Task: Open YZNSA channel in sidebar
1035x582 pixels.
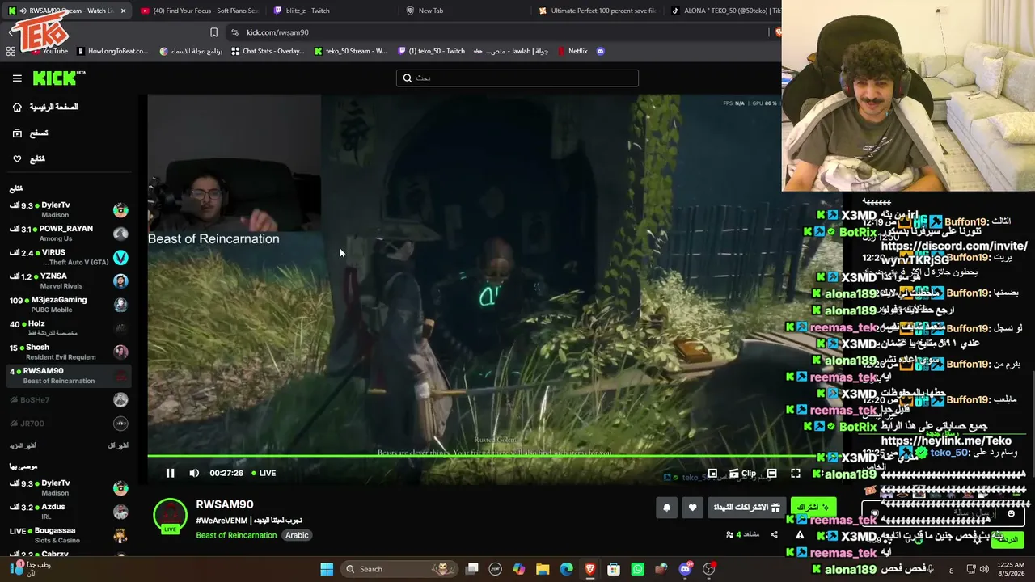Action: click(x=70, y=281)
